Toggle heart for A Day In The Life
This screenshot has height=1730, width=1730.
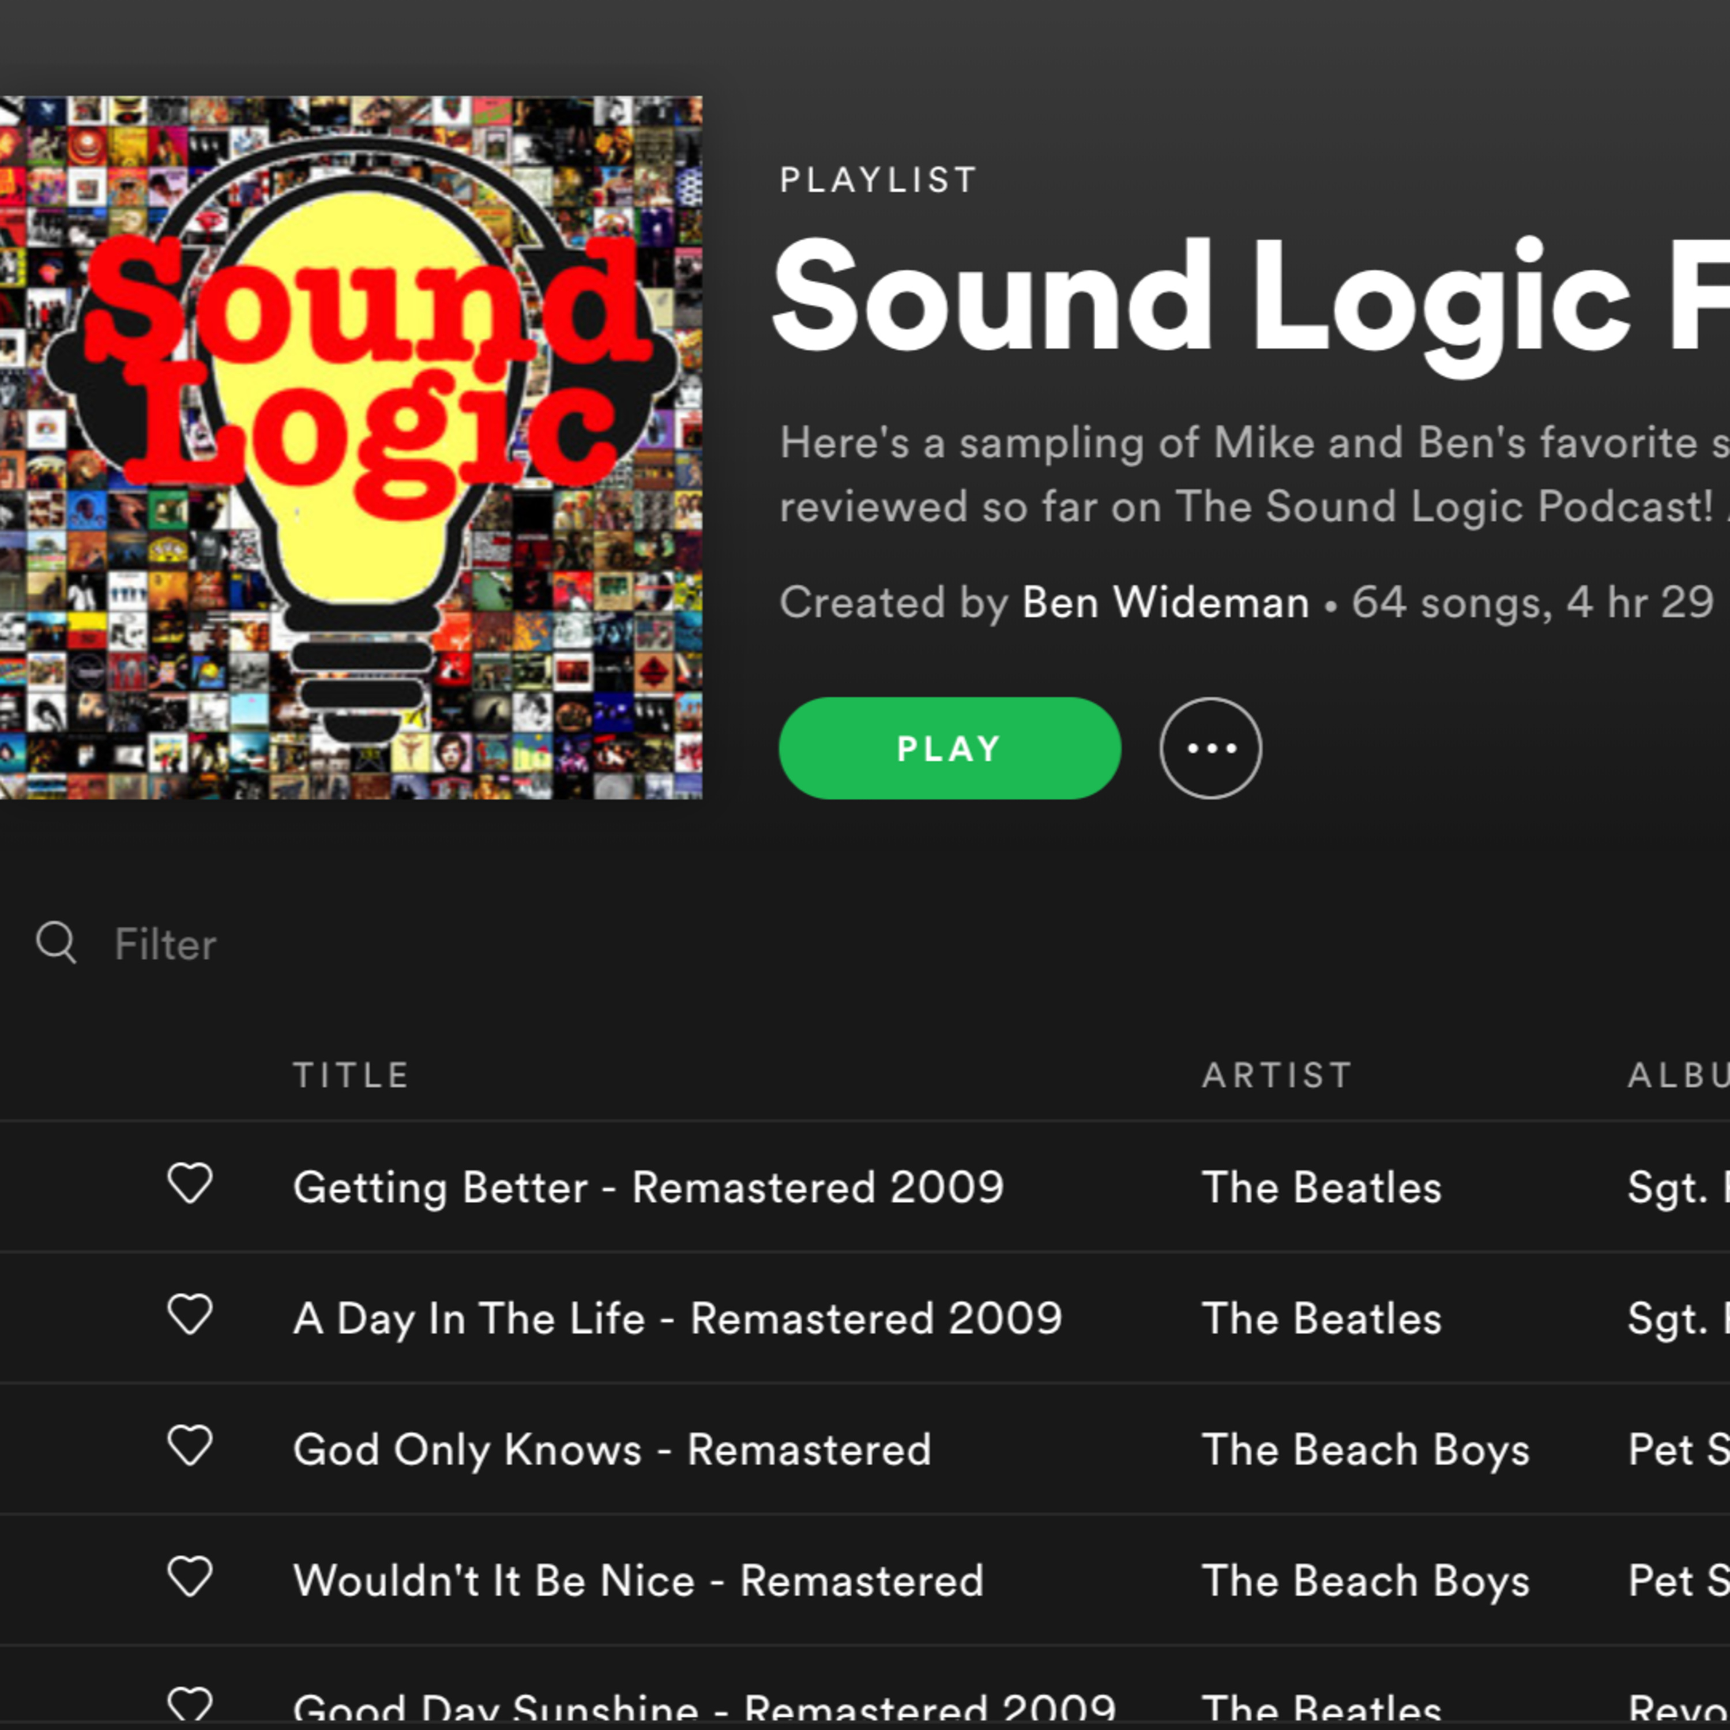[x=190, y=1315]
